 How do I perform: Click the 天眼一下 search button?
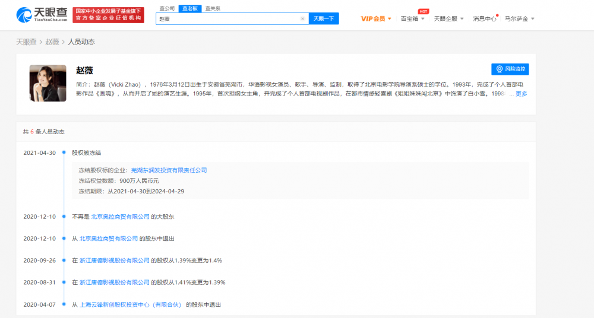point(324,18)
